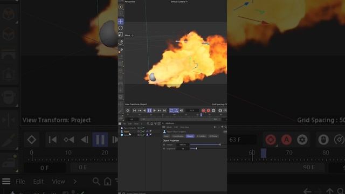
Task: Toggle the enable checkmark for Sphere
Action: [x=143, y=135]
